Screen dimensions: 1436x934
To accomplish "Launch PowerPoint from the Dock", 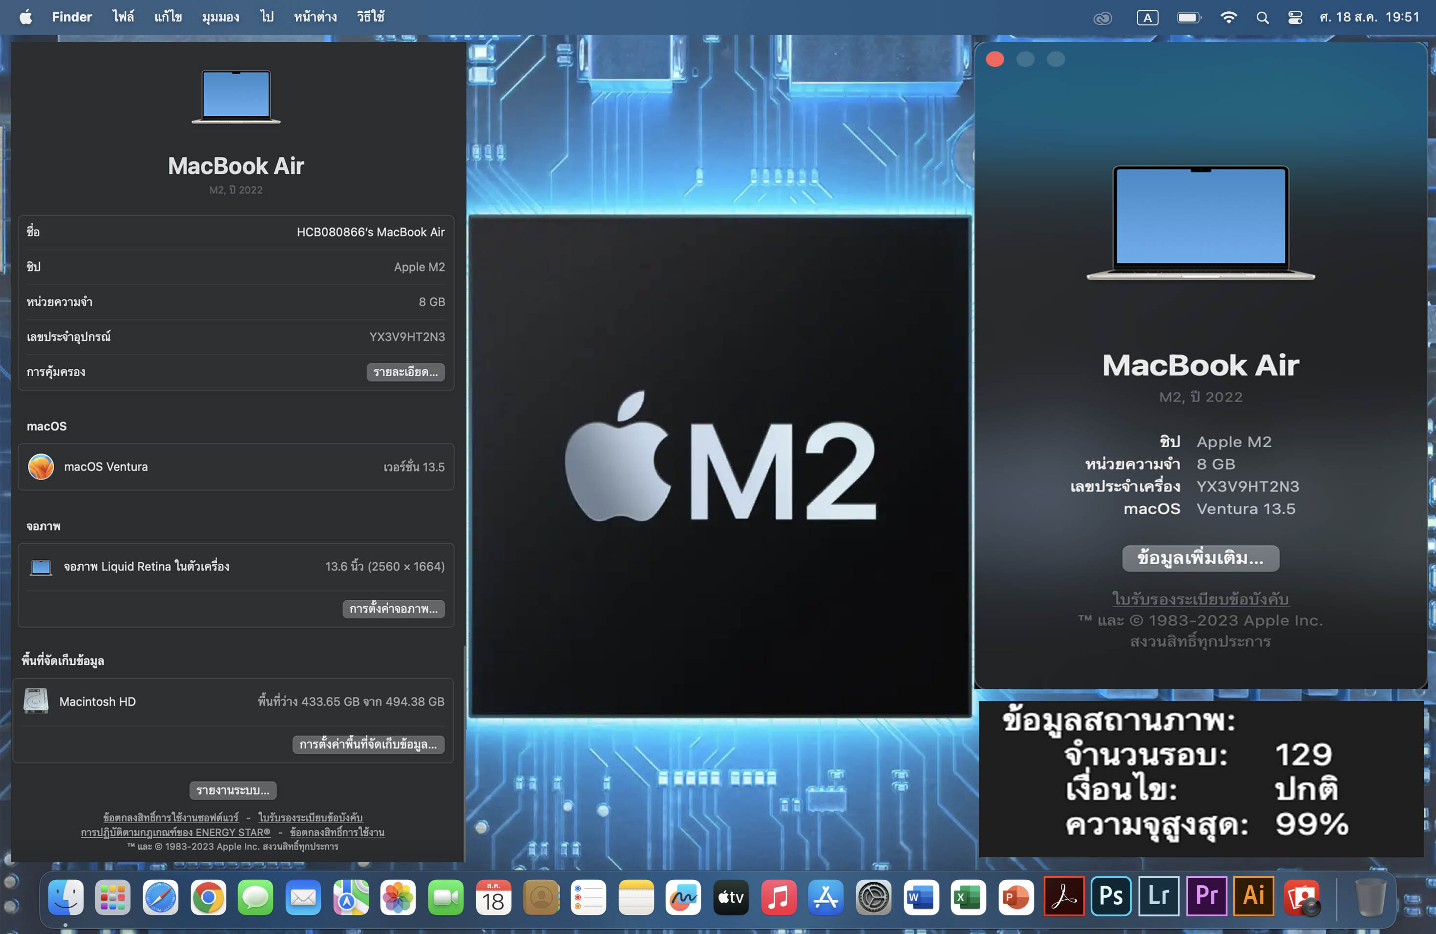I will click(x=1016, y=897).
